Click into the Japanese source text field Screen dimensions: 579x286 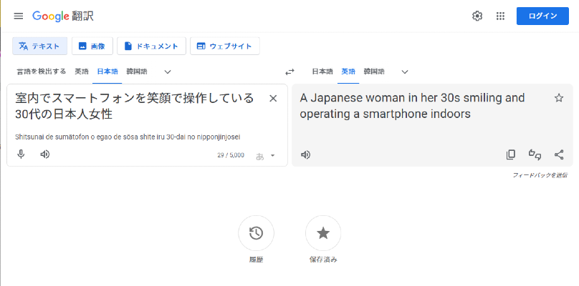(x=135, y=106)
